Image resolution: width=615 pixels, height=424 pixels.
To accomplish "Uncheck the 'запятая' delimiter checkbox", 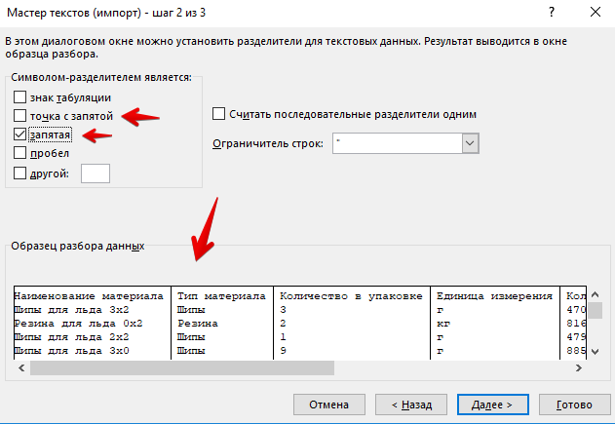I will 20,135.
